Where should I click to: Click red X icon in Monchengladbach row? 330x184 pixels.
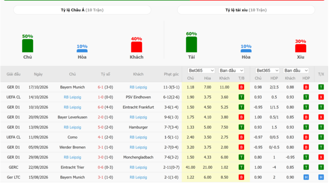tap(321, 157)
